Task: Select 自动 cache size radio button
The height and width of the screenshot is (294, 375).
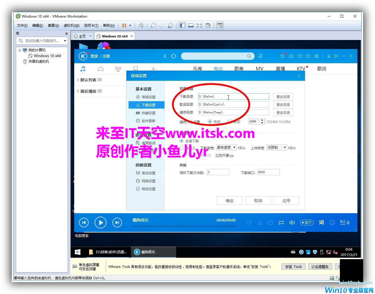Action: coord(210,122)
